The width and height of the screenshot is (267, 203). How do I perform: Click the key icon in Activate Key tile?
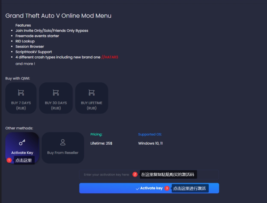(22, 142)
